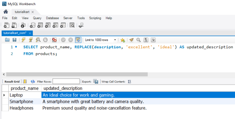Open an SQL script file with the folder icon
Image resolution: width=235 pixels, height=119 pixels.
tap(7, 40)
